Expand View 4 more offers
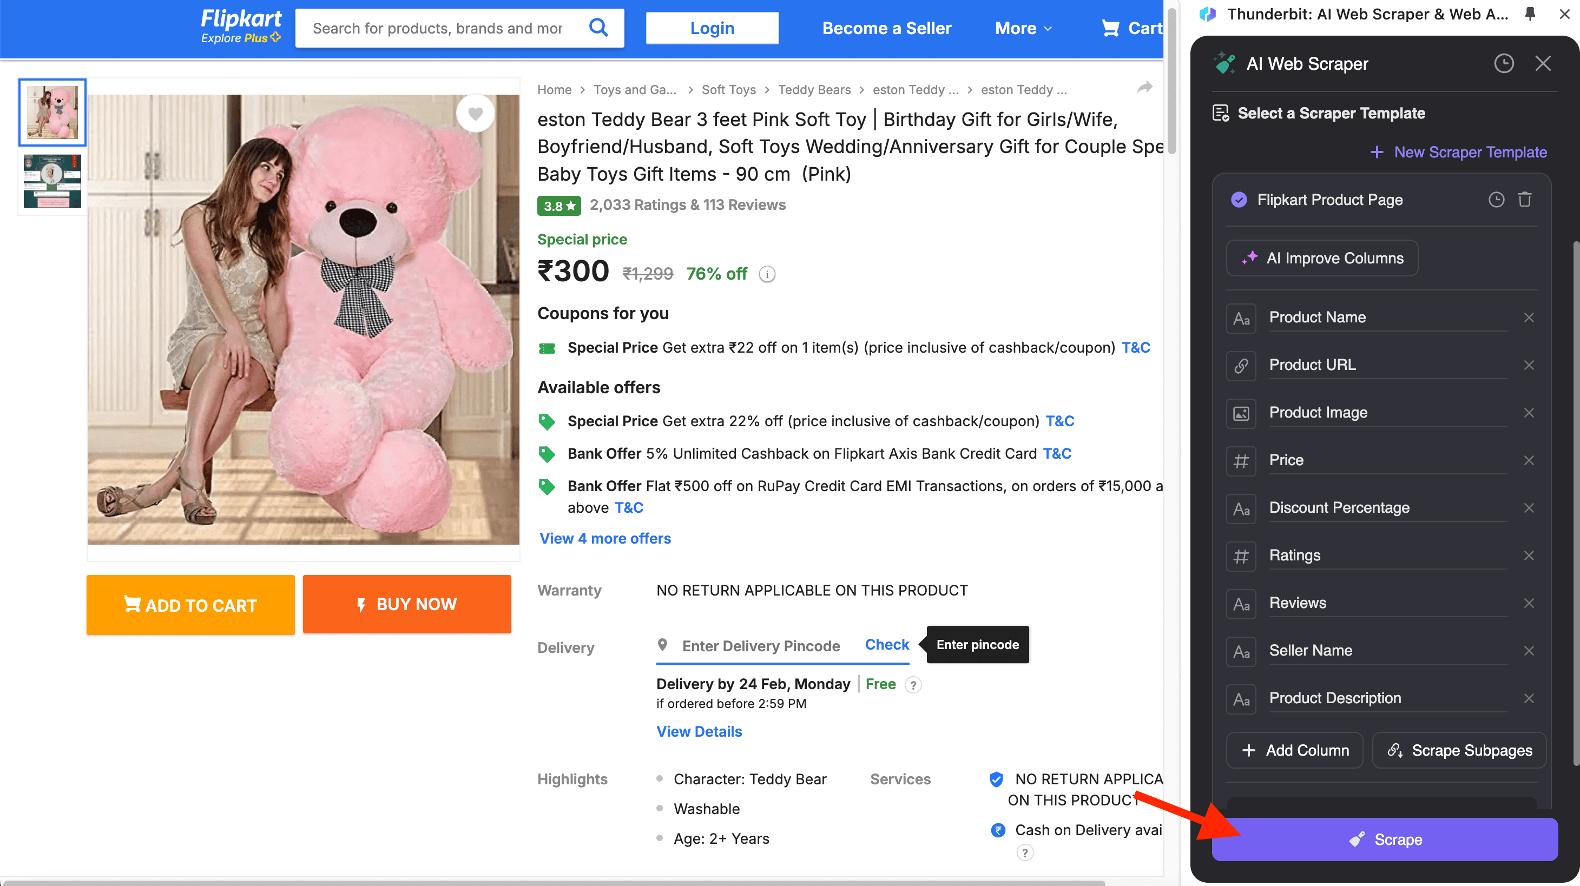1580x886 pixels. 605,538
